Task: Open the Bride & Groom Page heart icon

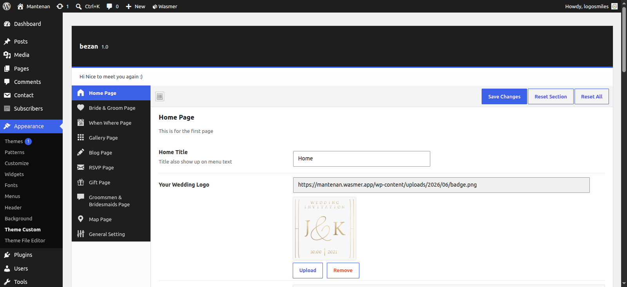Action: (x=81, y=107)
